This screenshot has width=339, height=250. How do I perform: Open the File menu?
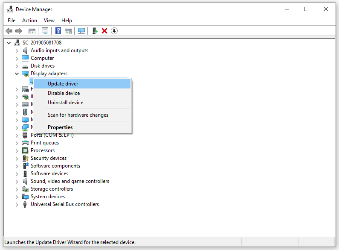[12, 21]
